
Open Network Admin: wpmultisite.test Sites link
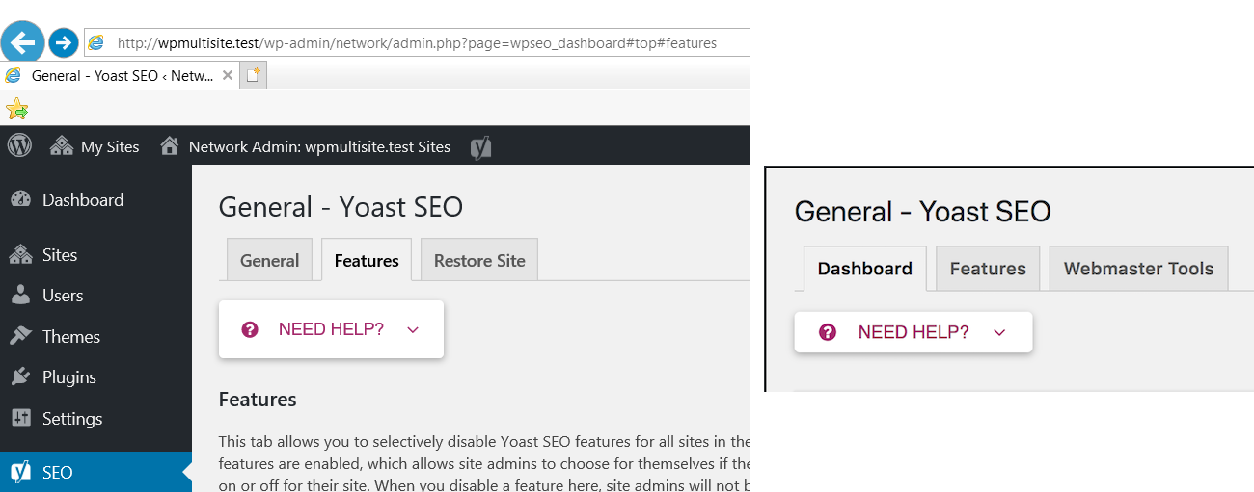click(319, 146)
